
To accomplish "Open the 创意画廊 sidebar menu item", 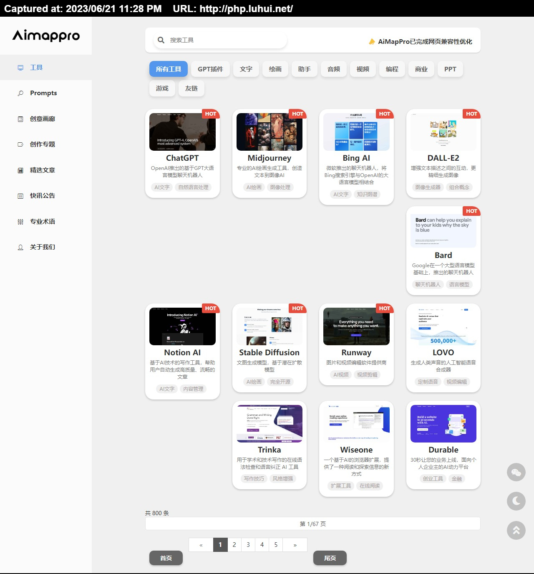I will [46, 119].
